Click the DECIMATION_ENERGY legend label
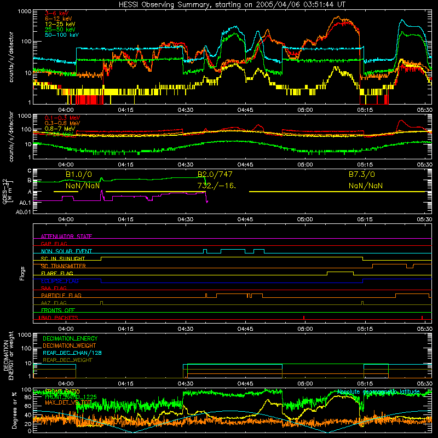Viewport: 438px width, 438px height. (70, 338)
